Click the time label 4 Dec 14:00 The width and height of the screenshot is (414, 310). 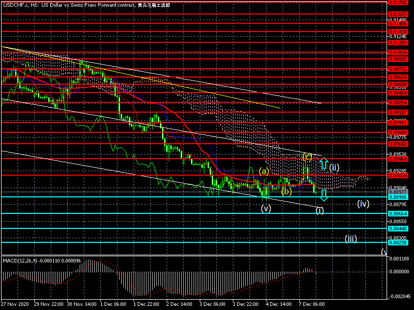[x=279, y=304]
